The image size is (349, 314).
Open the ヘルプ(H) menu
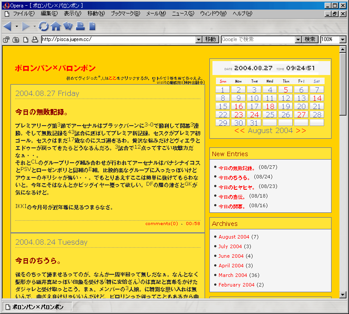point(243,14)
